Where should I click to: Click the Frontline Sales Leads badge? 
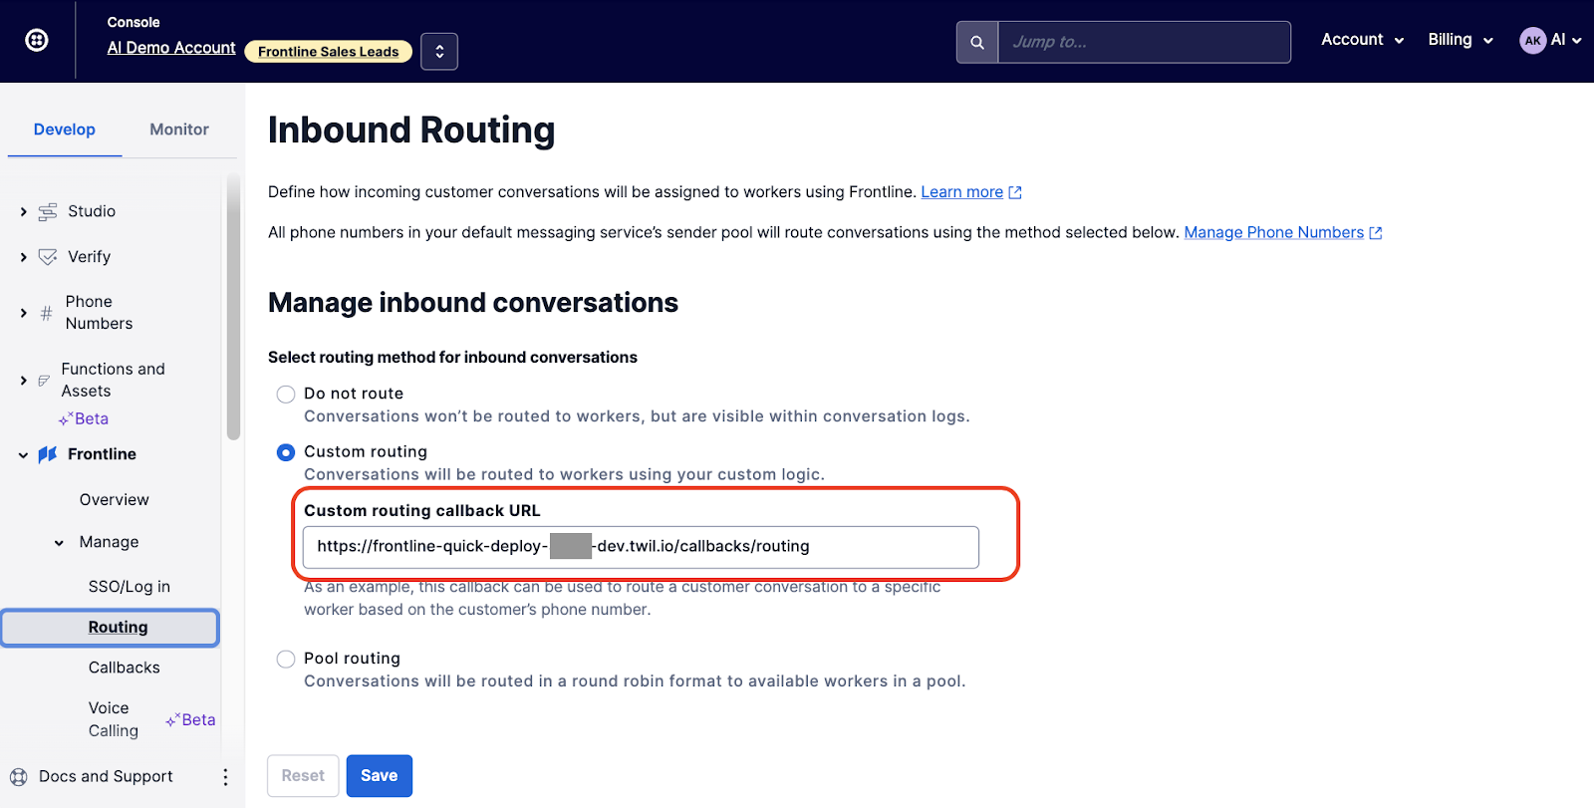(329, 52)
